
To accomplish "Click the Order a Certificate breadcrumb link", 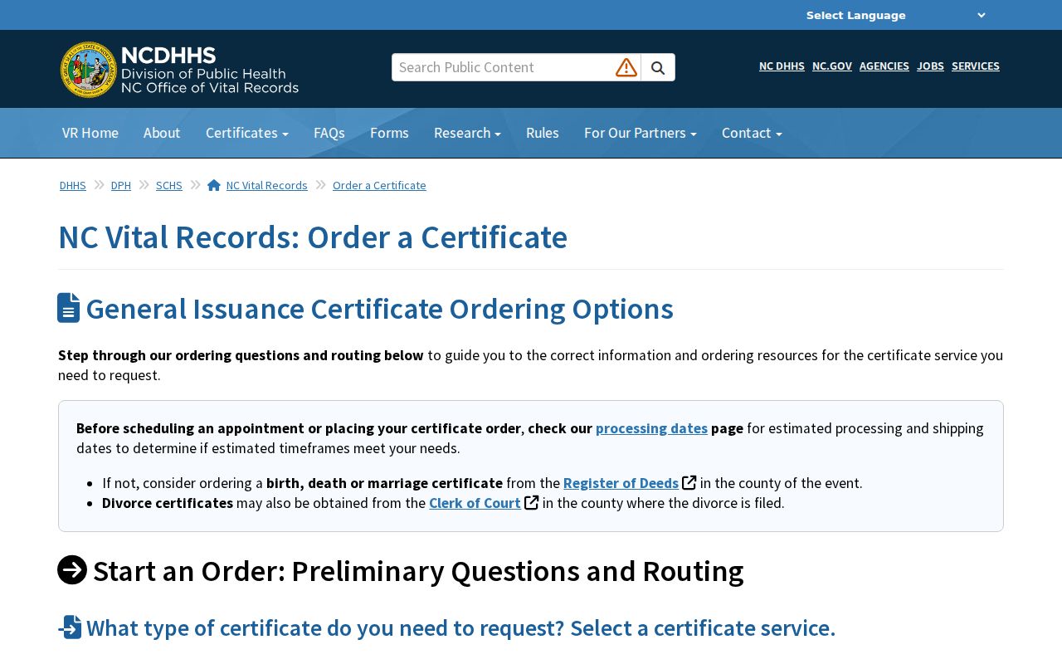I will (379, 185).
